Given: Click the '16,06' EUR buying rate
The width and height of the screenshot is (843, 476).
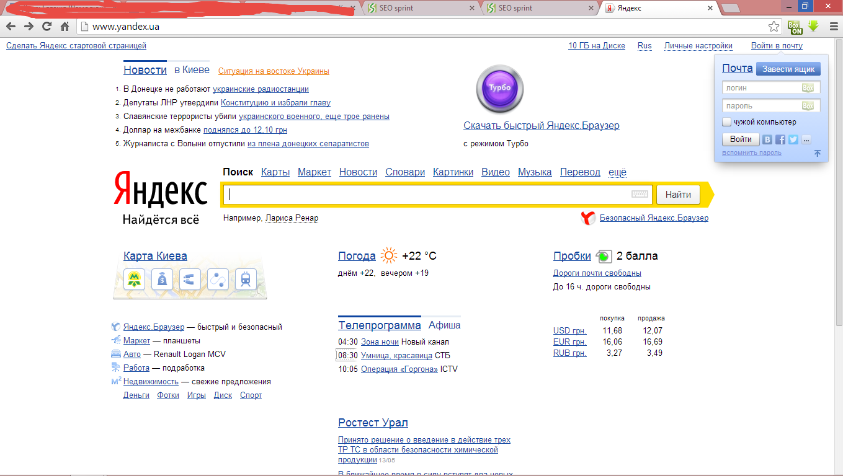Looking at the screenshot, I should [612, 342].
